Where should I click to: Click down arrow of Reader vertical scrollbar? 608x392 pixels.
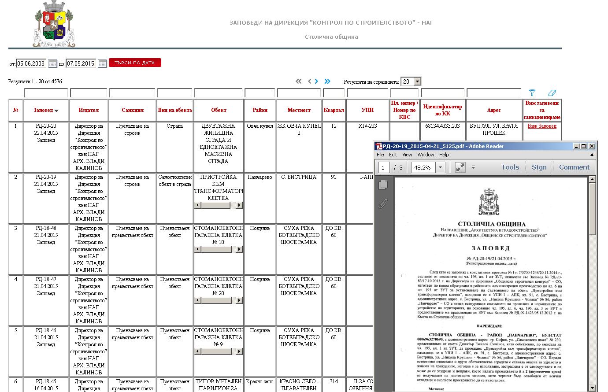[592, 388]
